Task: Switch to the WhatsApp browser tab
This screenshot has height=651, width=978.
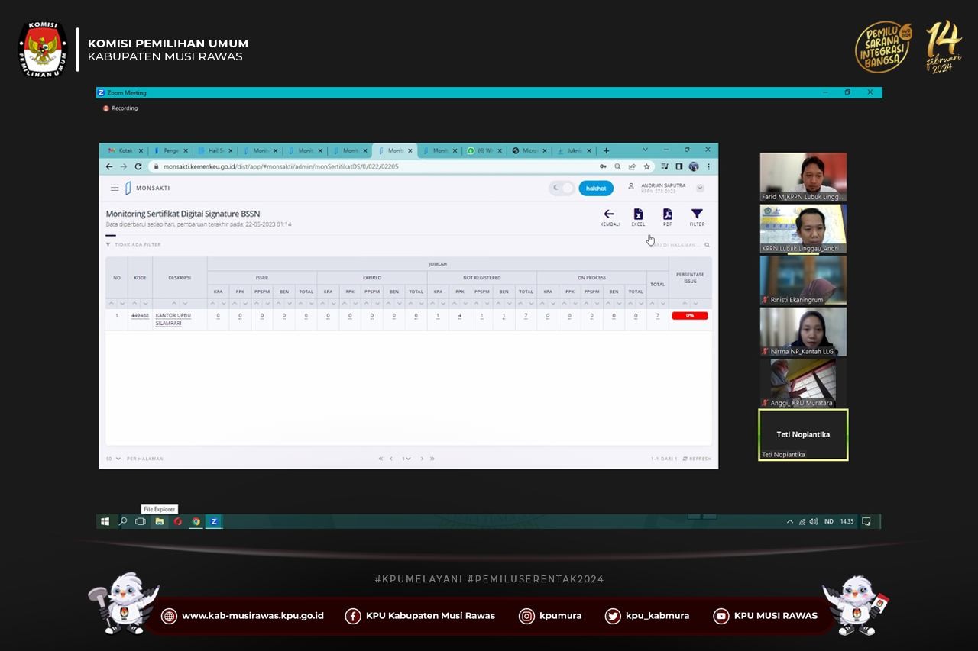Action: point(481,151)
